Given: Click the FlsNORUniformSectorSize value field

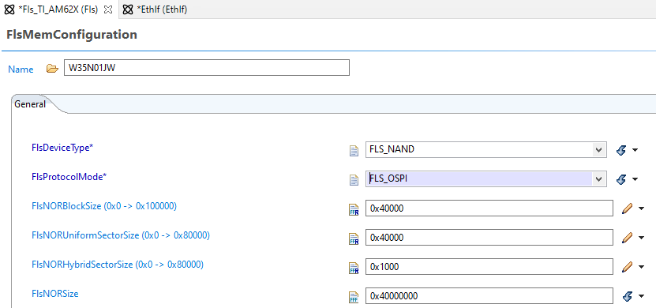Looking at the screenshot, I should (x=489, y=238).
